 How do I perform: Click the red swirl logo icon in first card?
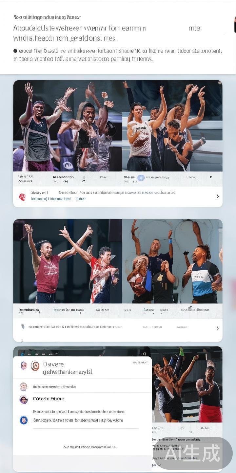22,197
